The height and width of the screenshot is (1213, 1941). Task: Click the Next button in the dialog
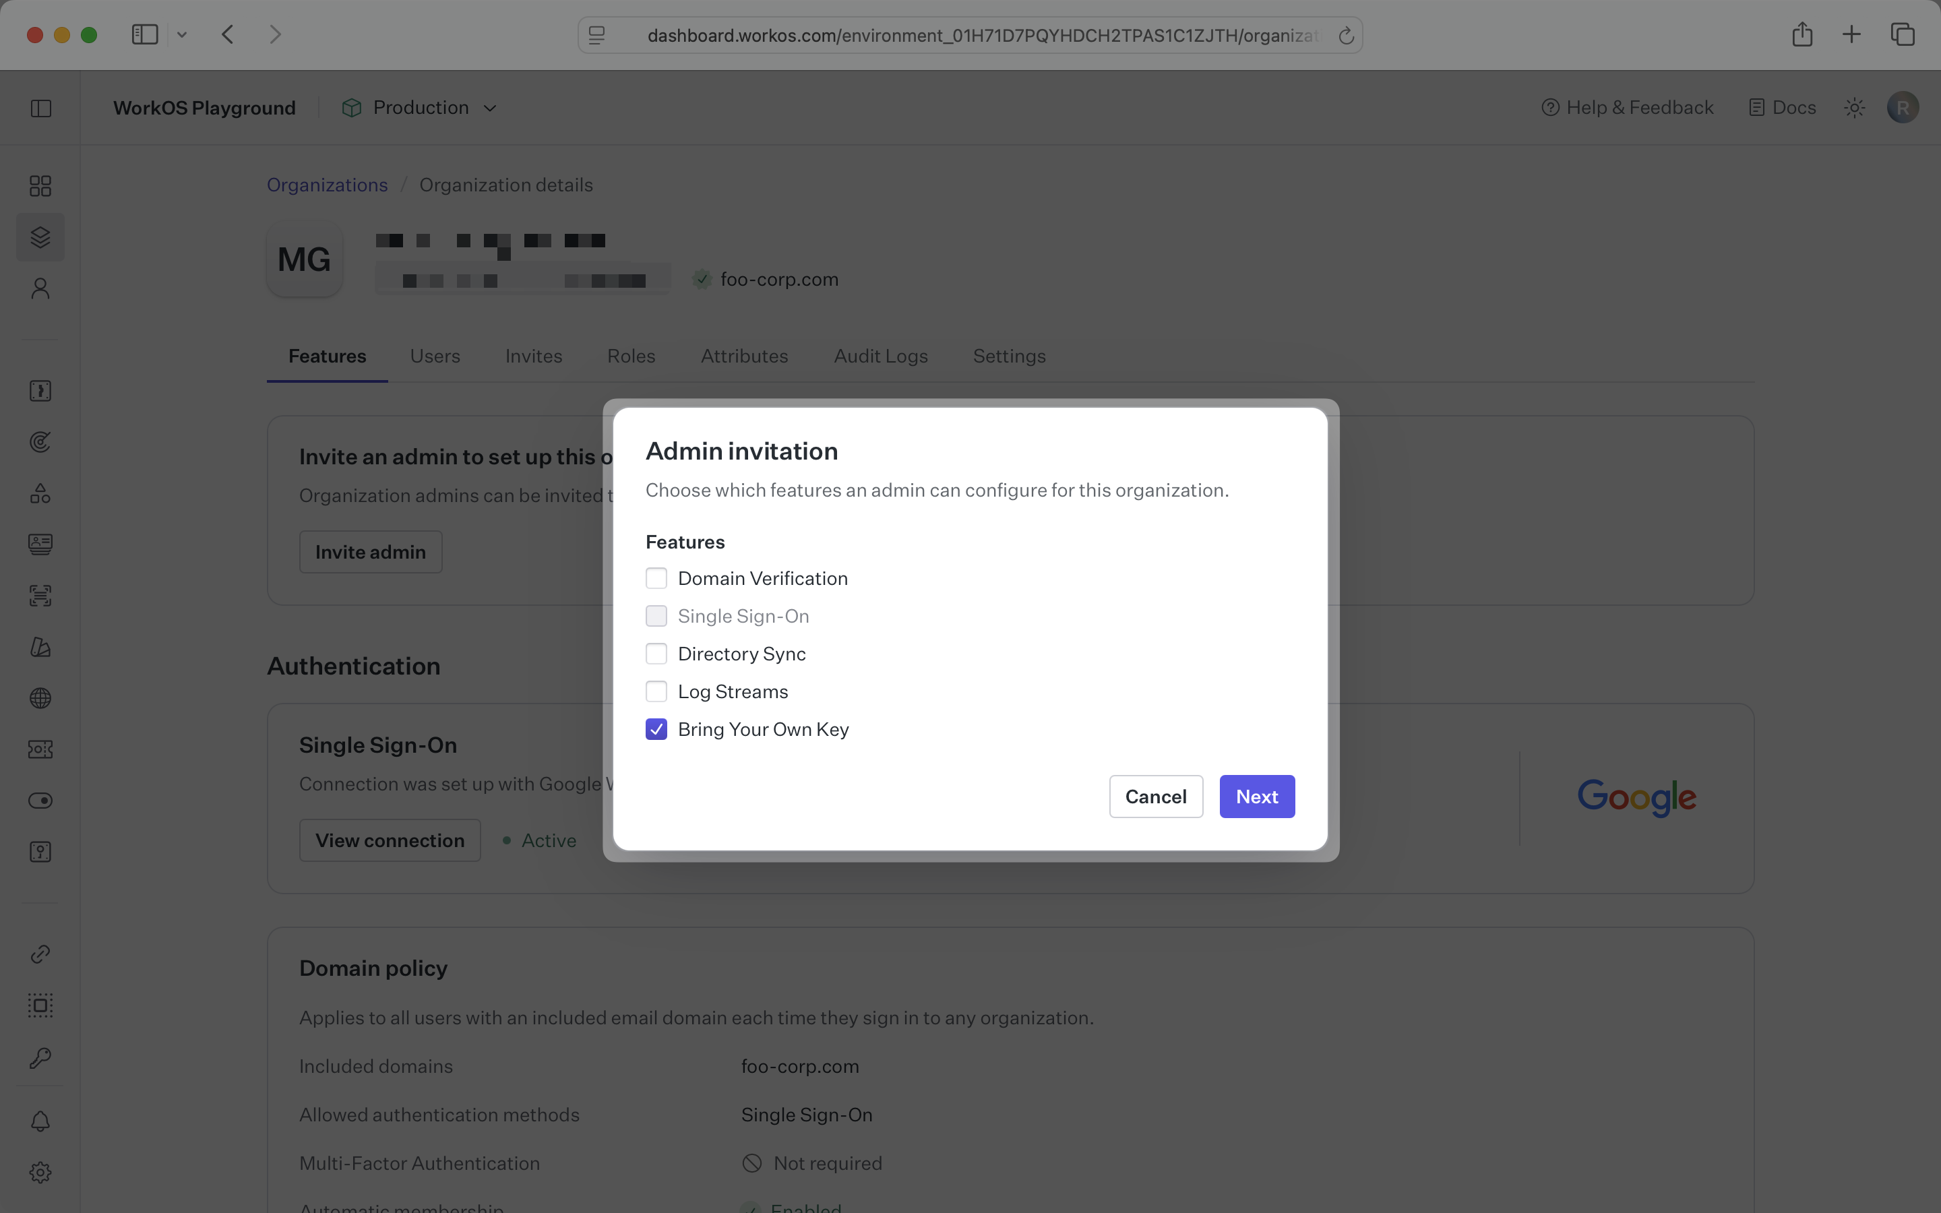click(x=1256, y=796)
